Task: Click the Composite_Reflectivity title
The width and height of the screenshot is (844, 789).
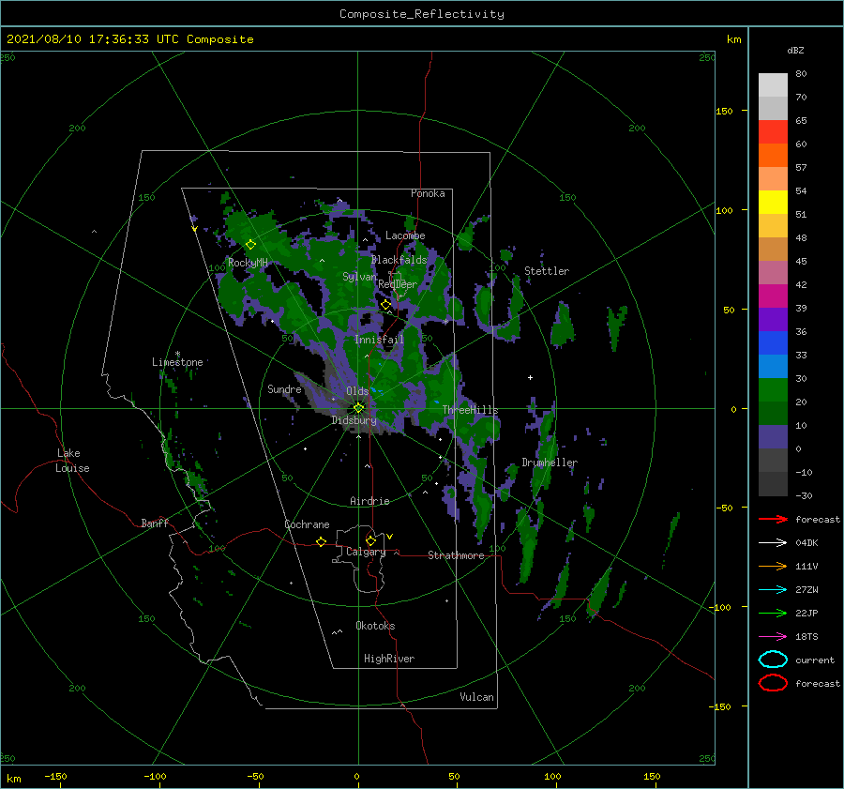Action: 422,14
